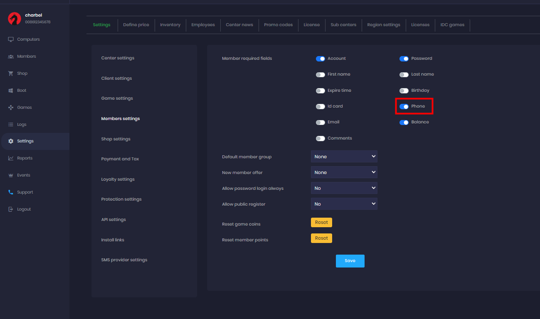The width and height of the screenshot is (540, 319).
Task: Click the Members people icon in sidebar
Action: click(11, 56)
